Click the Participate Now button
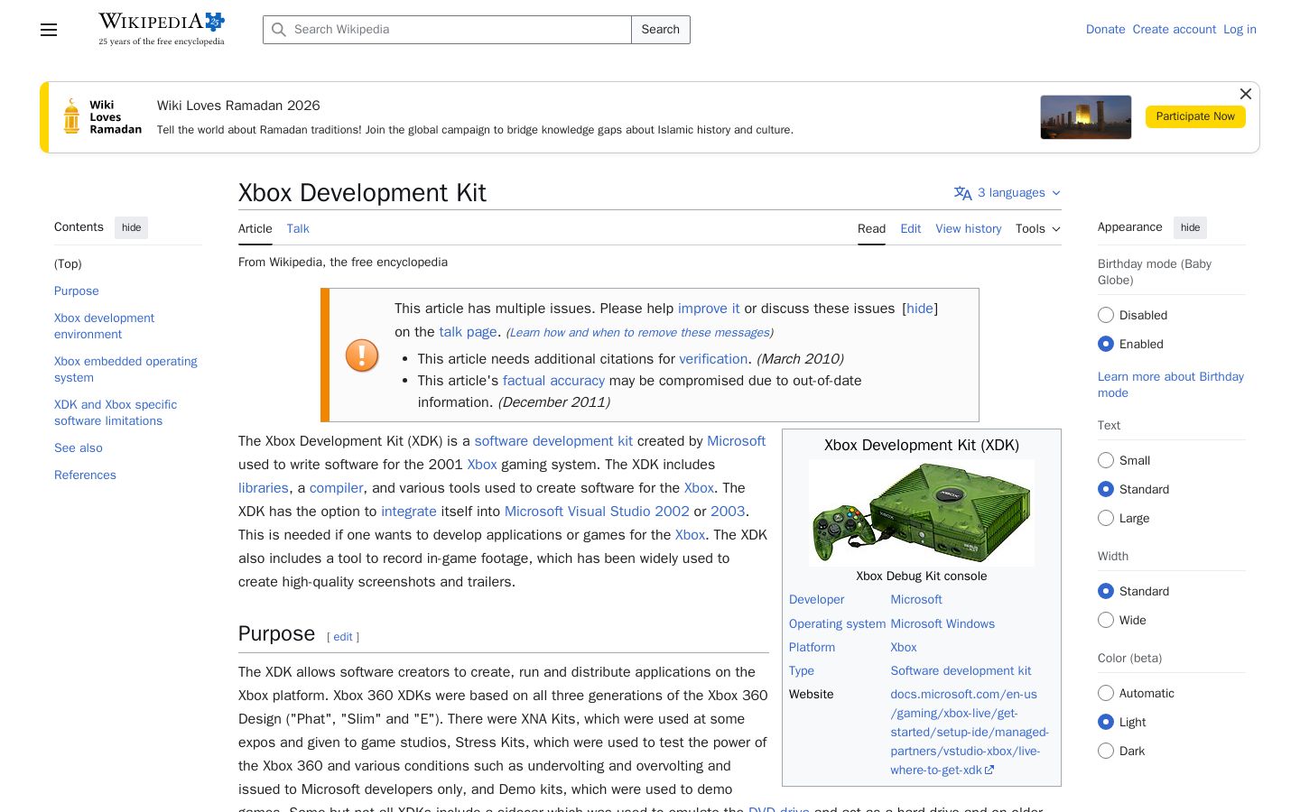 pos(1195,116)
